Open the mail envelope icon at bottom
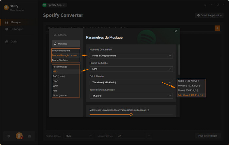Image resolution: width=229 pixels, height=145 pixels. tap(29, 136)
